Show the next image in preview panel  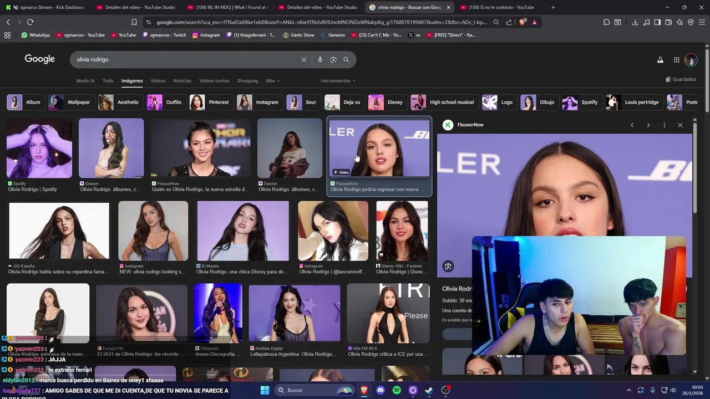(648, 125)
